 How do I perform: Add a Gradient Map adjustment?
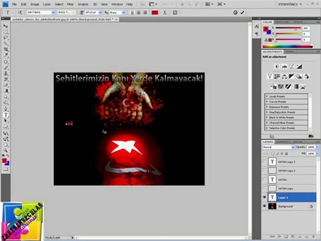pyautogui.click(x=296, y=86)
